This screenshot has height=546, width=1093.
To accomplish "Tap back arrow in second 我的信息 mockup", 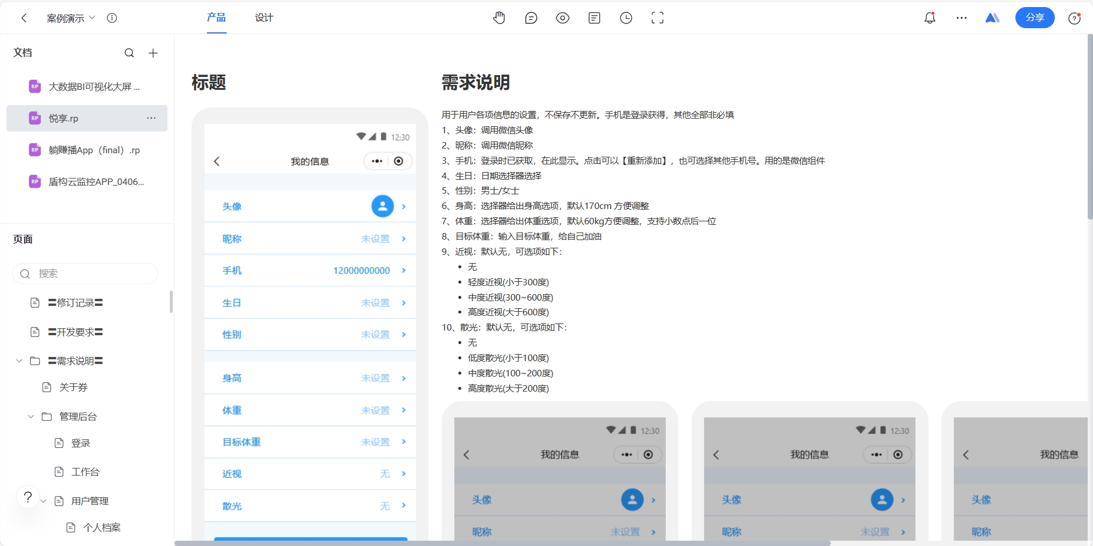I will click(467, 454).
